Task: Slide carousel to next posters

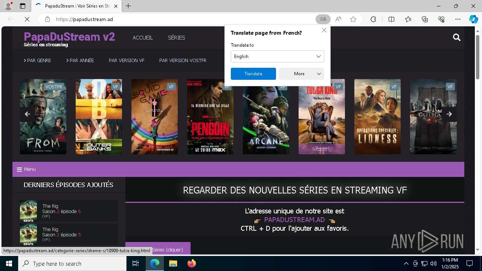Action: pyautogui.click(x=449, y=114)
